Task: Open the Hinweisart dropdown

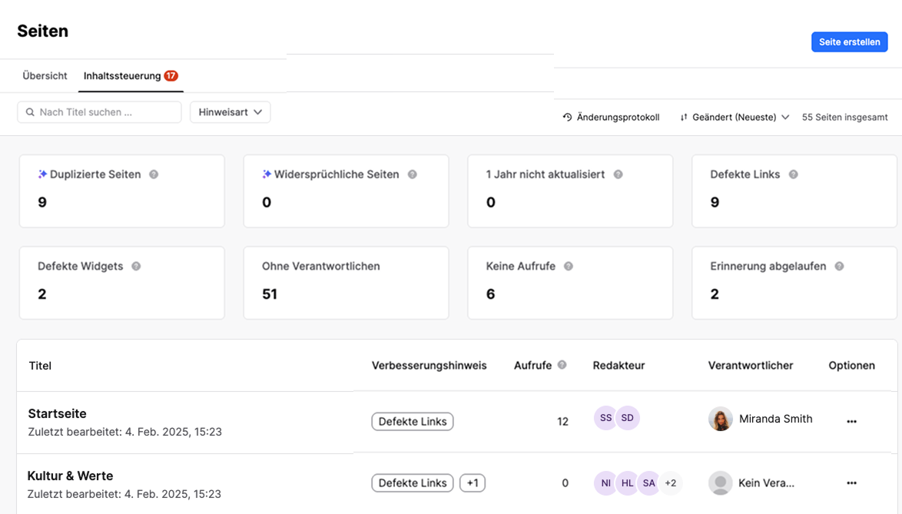Action: [x=230, y=112]
